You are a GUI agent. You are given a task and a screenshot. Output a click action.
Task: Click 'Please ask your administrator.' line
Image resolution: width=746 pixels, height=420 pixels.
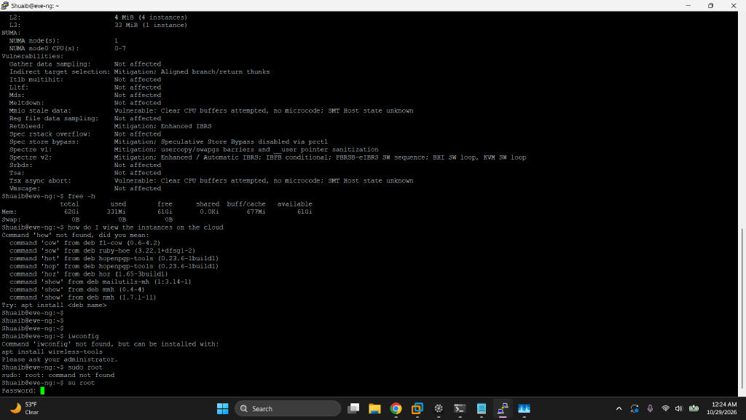tap(60, 359)
